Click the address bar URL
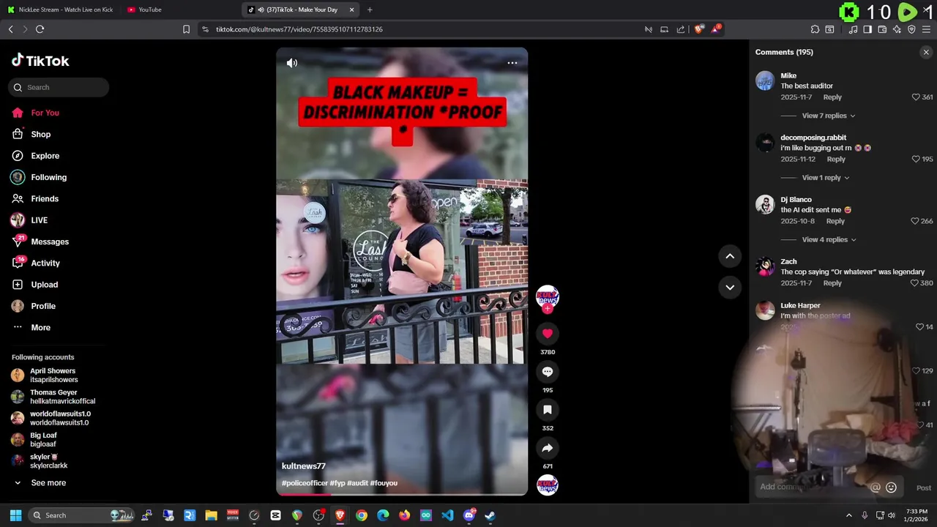 (299, 29)
